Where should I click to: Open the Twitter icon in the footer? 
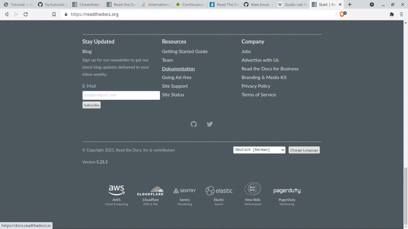[x=210, y=124]
